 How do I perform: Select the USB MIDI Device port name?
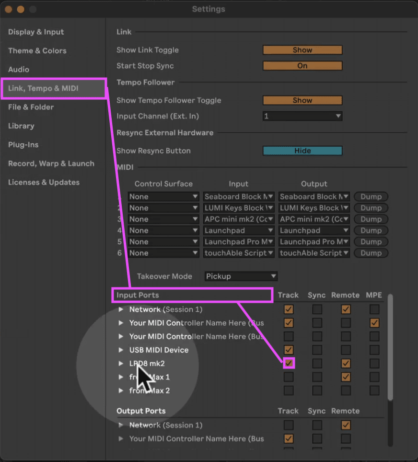click(159, 350)
